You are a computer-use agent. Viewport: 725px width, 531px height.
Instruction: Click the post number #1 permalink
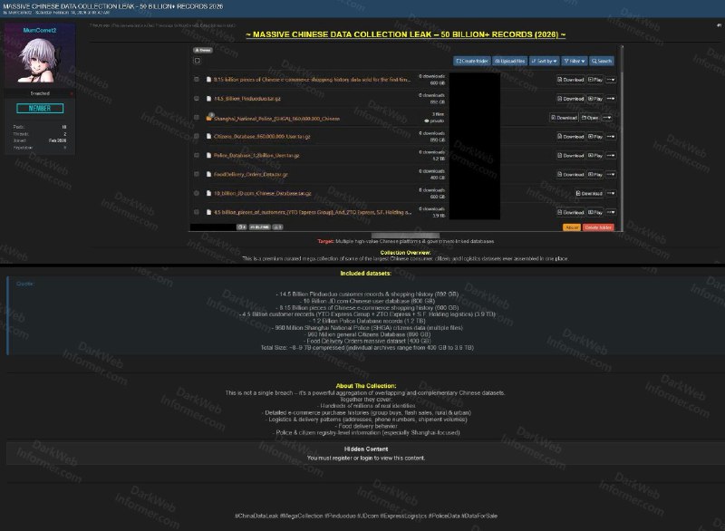pyautogui.click(x=716, y=24)
